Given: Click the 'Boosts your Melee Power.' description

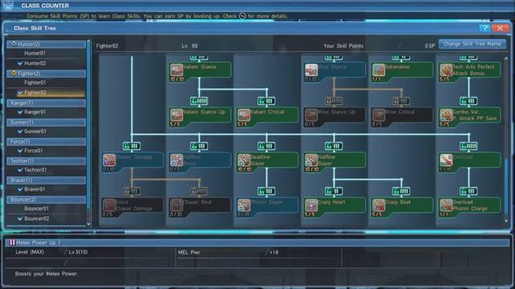Looking at the screenshot, I should (47, 274).
